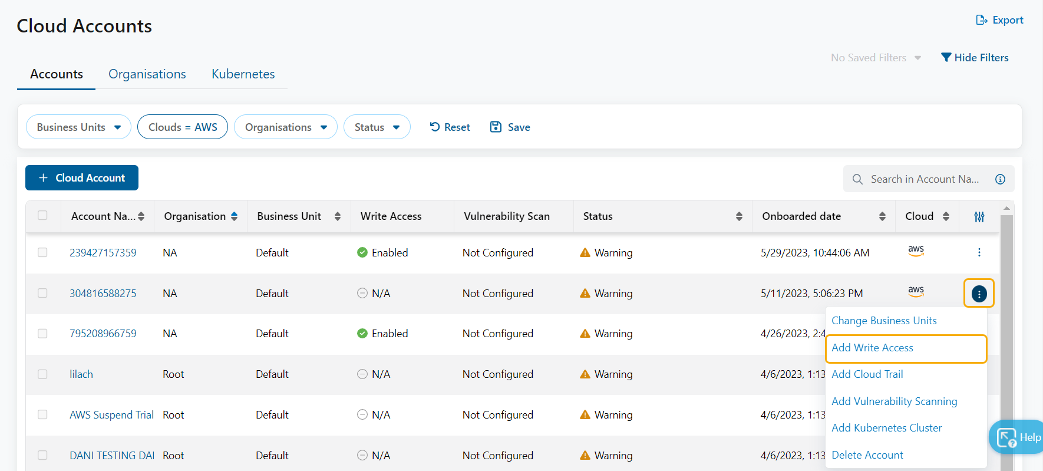
Task: Click the Export icon at top right
Action: coord(982,20)
